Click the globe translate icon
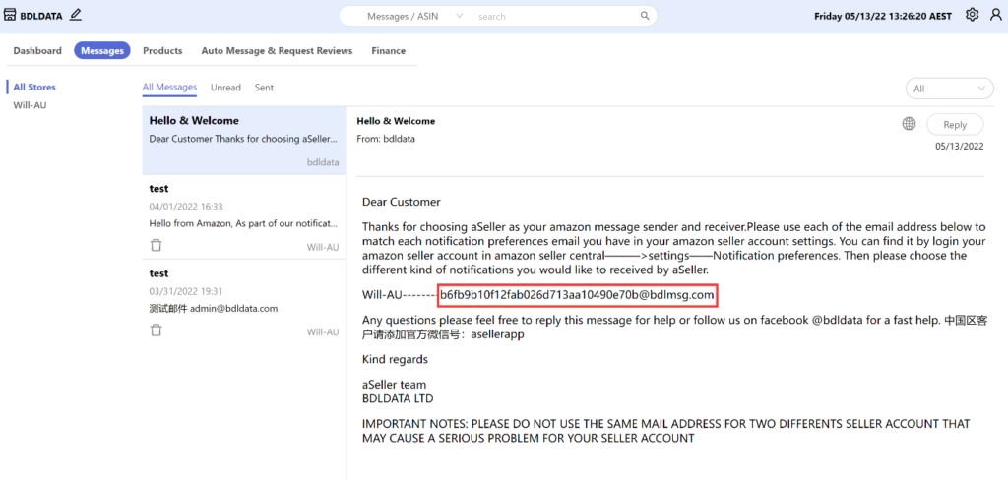This screenshot has height=480, width=1008. coord(909,124)
